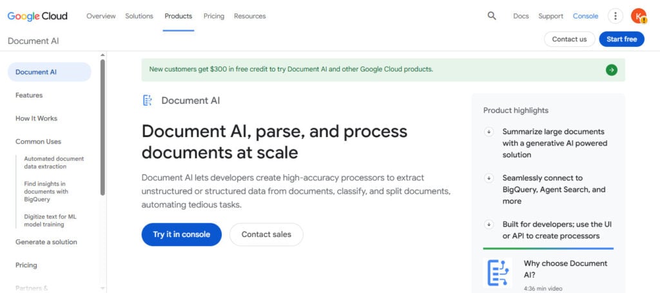
Task: Select the Products nav tab
Action: pos(179,16)
